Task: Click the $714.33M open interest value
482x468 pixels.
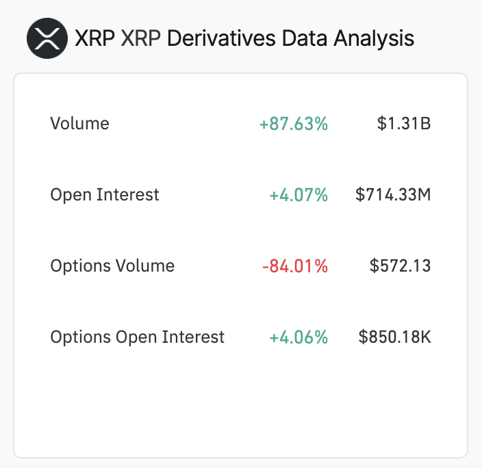Action: [393, 195]
